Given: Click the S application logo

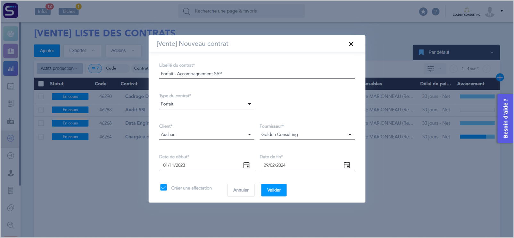Looking at the screenshot, I should [11, 11].
